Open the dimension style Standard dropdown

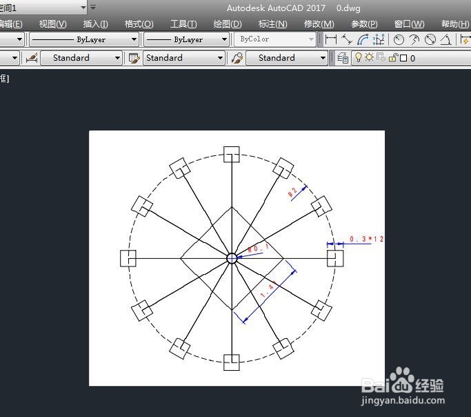click(x=81, y=58)
